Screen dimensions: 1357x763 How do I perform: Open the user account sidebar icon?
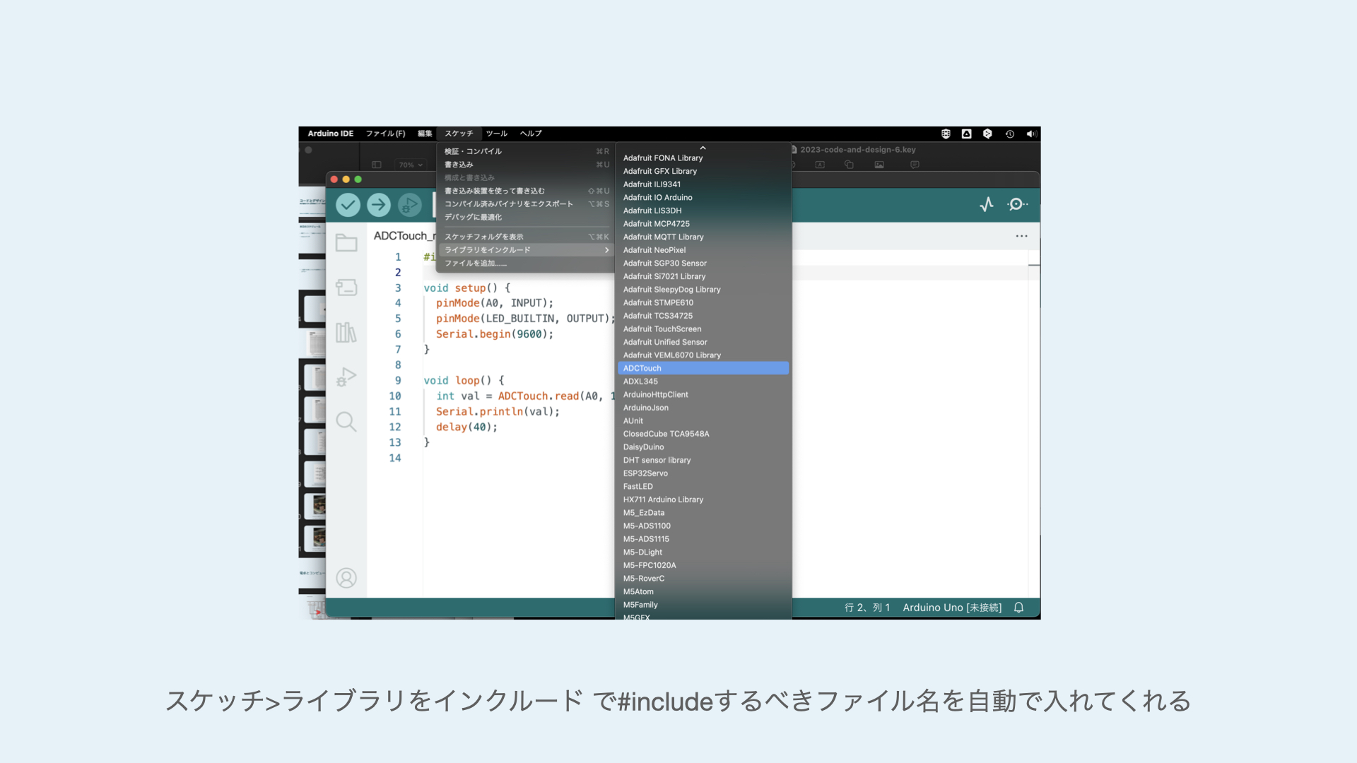click(346, 579)
